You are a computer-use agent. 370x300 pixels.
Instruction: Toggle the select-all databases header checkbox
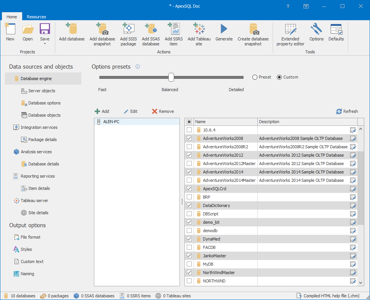point(189,122)
